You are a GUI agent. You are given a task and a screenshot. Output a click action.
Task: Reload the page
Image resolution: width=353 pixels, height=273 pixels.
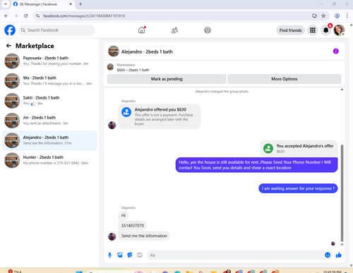coord(26,16)
